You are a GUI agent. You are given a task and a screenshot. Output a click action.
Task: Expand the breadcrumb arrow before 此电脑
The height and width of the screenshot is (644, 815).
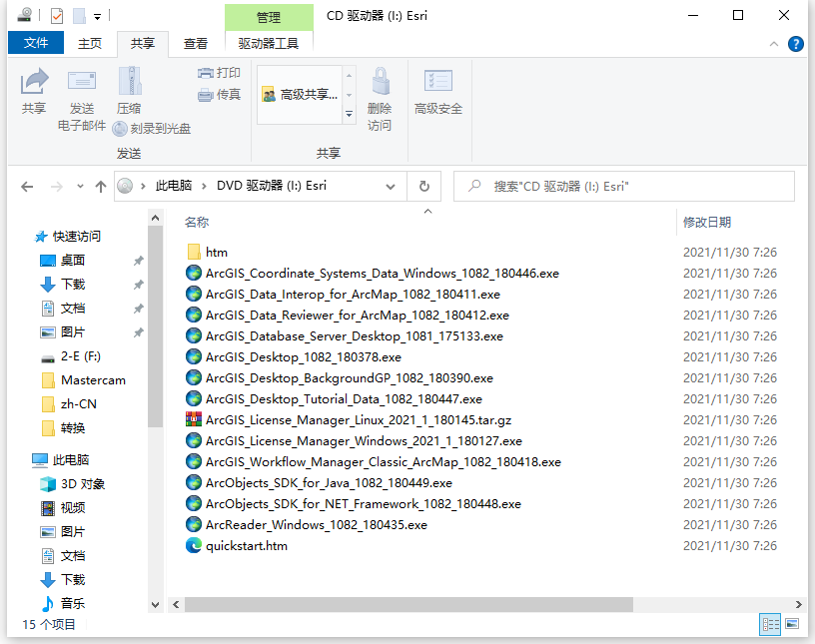coord(143,186)
